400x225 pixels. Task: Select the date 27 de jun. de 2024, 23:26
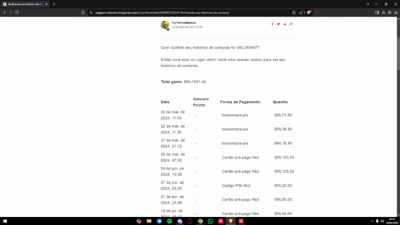tap(172, 199)
